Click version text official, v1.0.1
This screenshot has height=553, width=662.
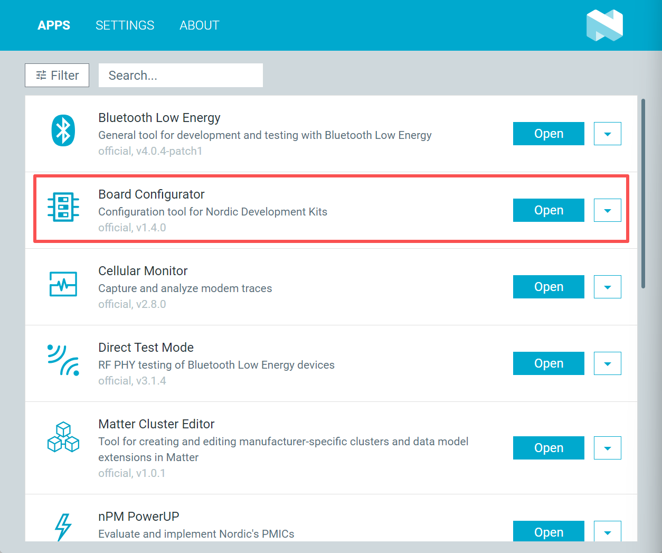[132, 473]
